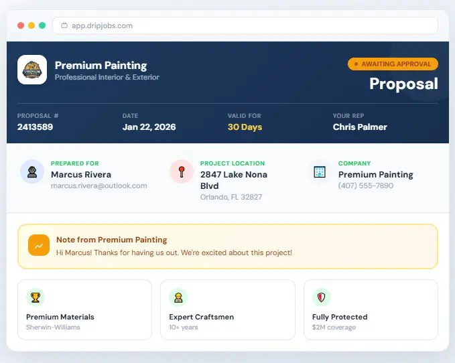The image size is (455, 363).
Task: Click the Premium Materials trophy icon
Action: (x=36, y=297)
